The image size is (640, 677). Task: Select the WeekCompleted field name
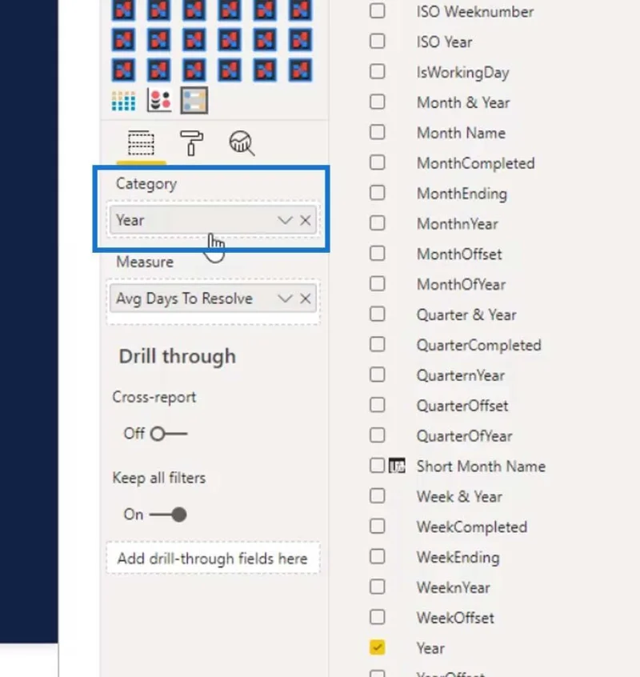click(472, 527)
